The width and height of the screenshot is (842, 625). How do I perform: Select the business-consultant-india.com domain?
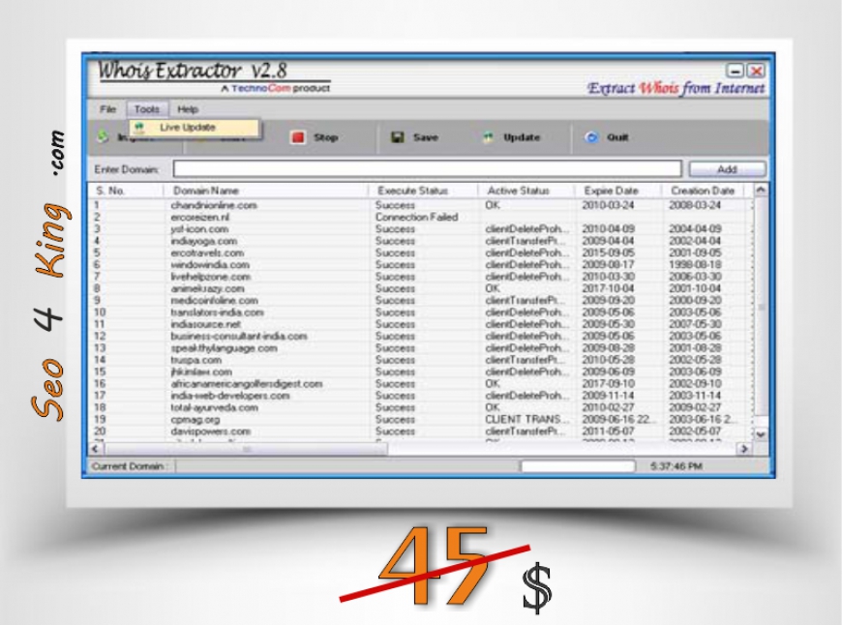pos(239,336)
